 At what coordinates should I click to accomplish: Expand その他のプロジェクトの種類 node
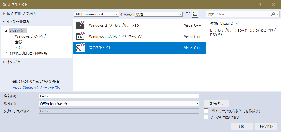[x=7, y=53]
